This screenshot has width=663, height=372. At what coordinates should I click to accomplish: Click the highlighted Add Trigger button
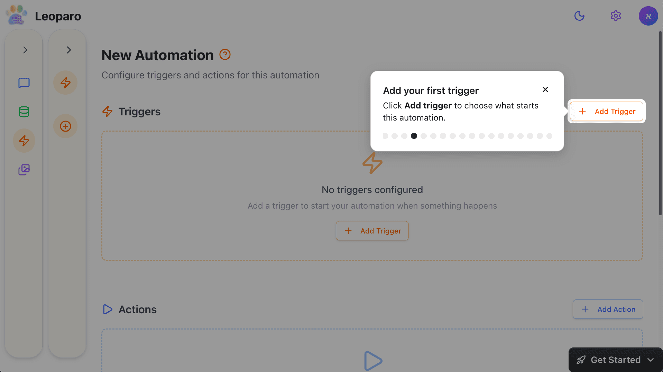pos(607,111)
